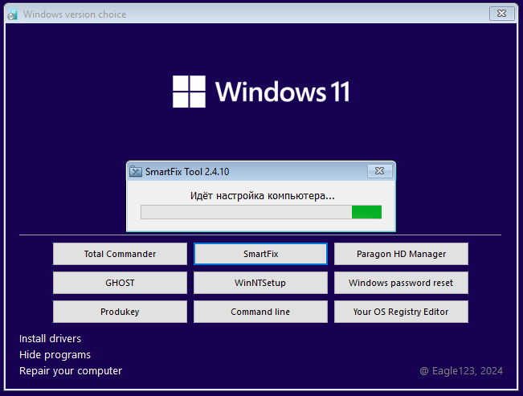Close the SmartFix Tool 2.4.10 dialog

click(x=379, y=171)
